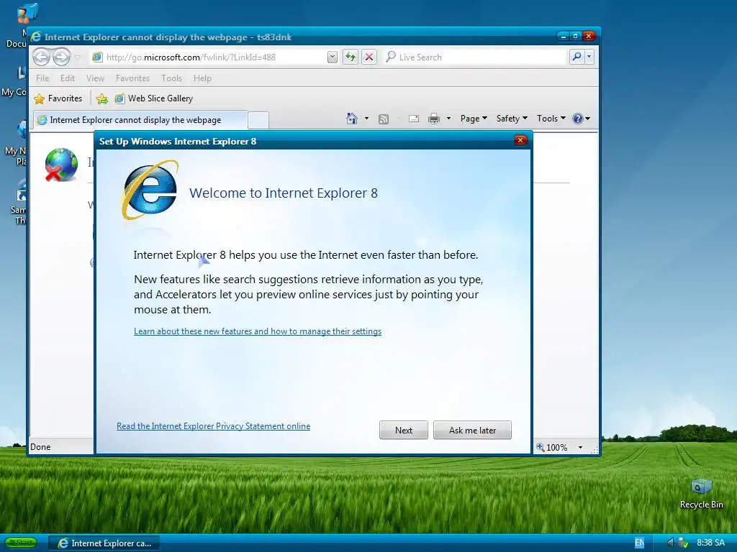737x552 pixels.
Task: Maximize the Internet Explorer window
Action: pos(575,36)
